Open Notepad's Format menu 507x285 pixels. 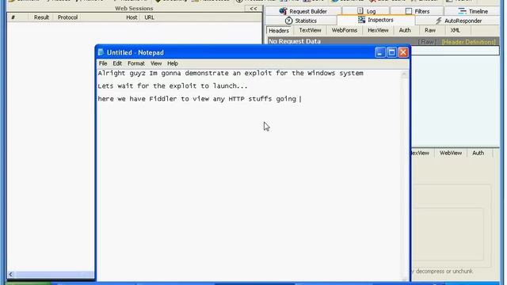(136, 63)
